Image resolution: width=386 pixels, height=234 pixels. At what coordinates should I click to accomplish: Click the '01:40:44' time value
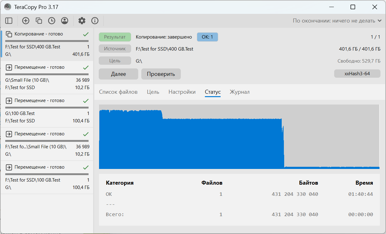(x=361, y=194)
